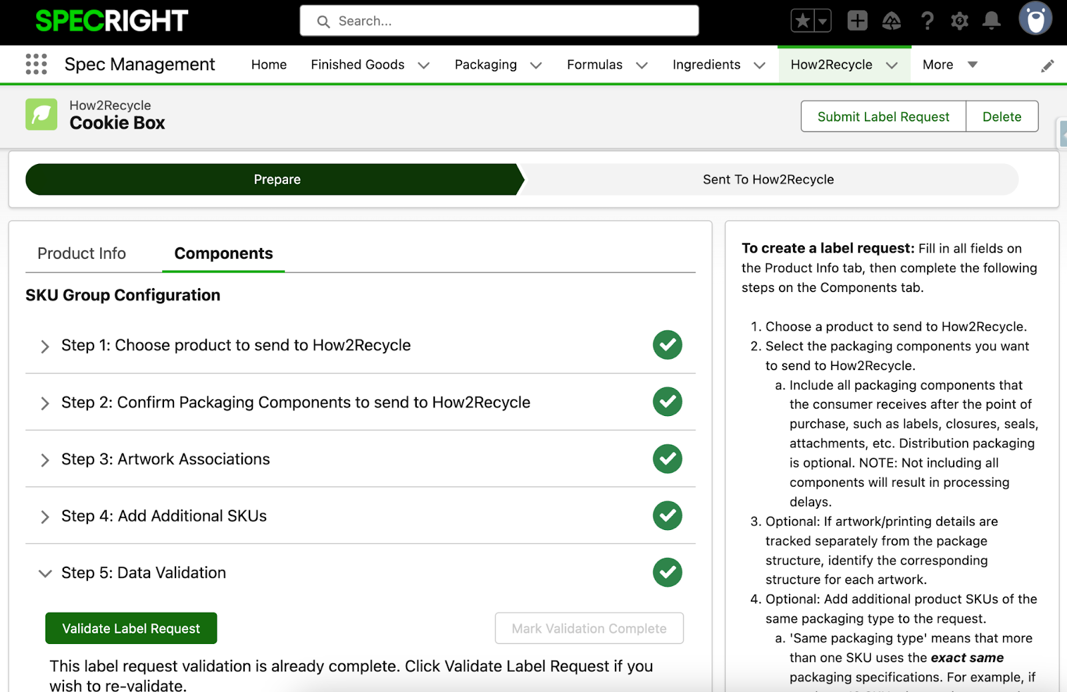This screenshot has width=1067, height=692.
Task: Click the Step 5 green checkmark status
Action: (x=667, y=572)
